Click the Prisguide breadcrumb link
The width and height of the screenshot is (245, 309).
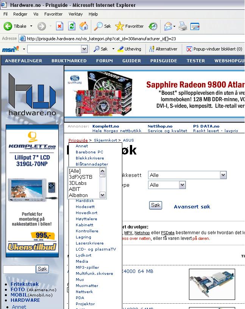click(x=78, y=140)
